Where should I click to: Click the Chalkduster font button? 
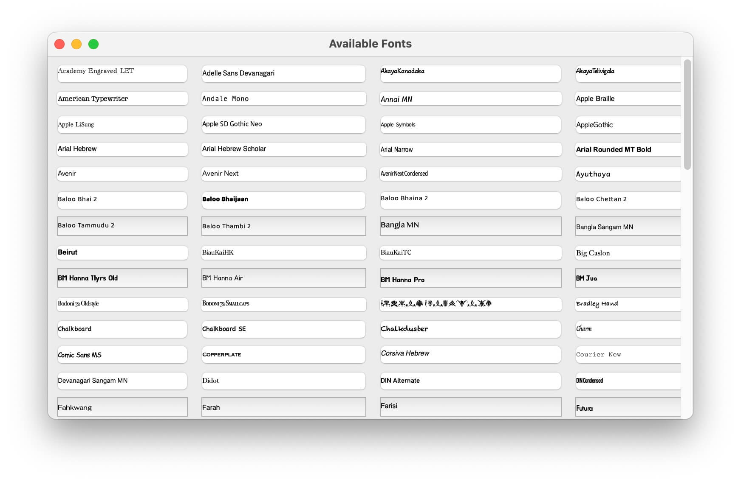pyautogui.click(x=470, y=329)
